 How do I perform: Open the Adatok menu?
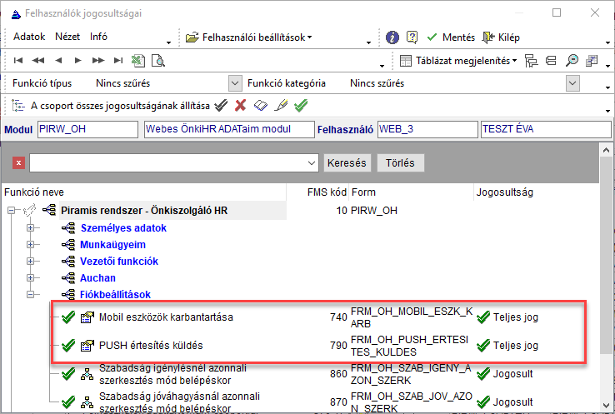point(29,37)
